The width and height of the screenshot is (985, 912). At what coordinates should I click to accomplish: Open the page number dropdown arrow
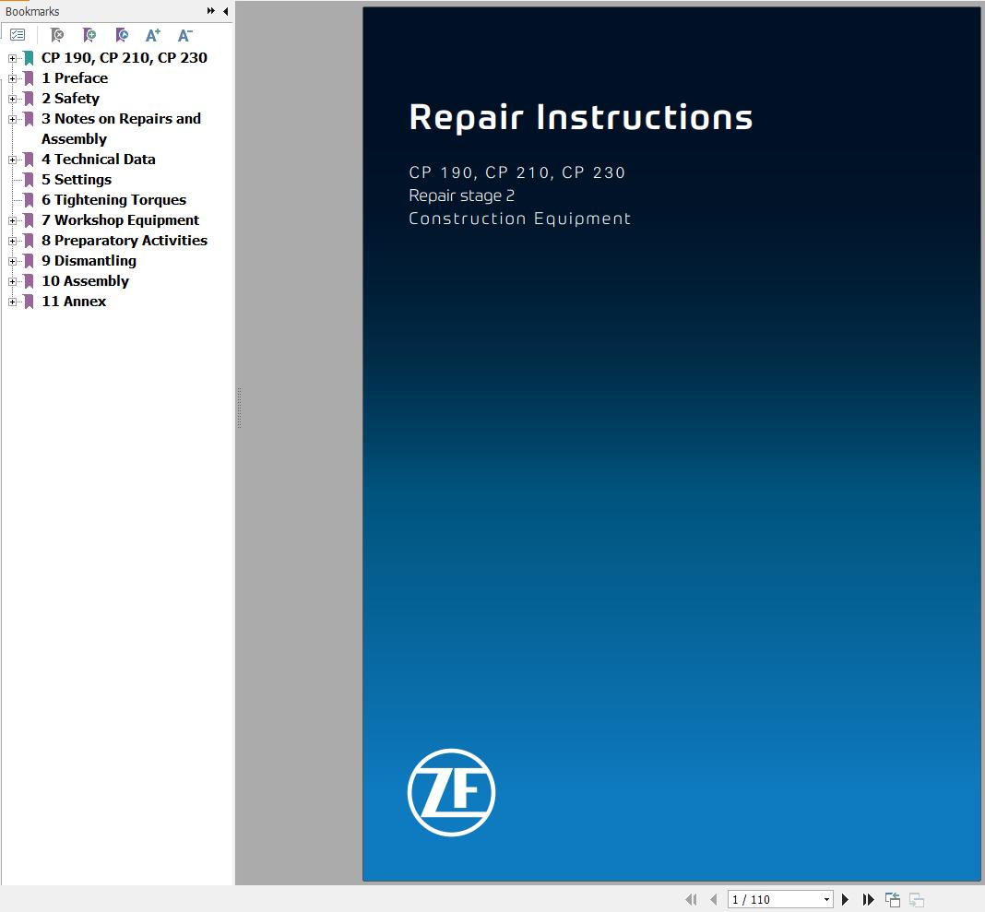pos(826,899)
